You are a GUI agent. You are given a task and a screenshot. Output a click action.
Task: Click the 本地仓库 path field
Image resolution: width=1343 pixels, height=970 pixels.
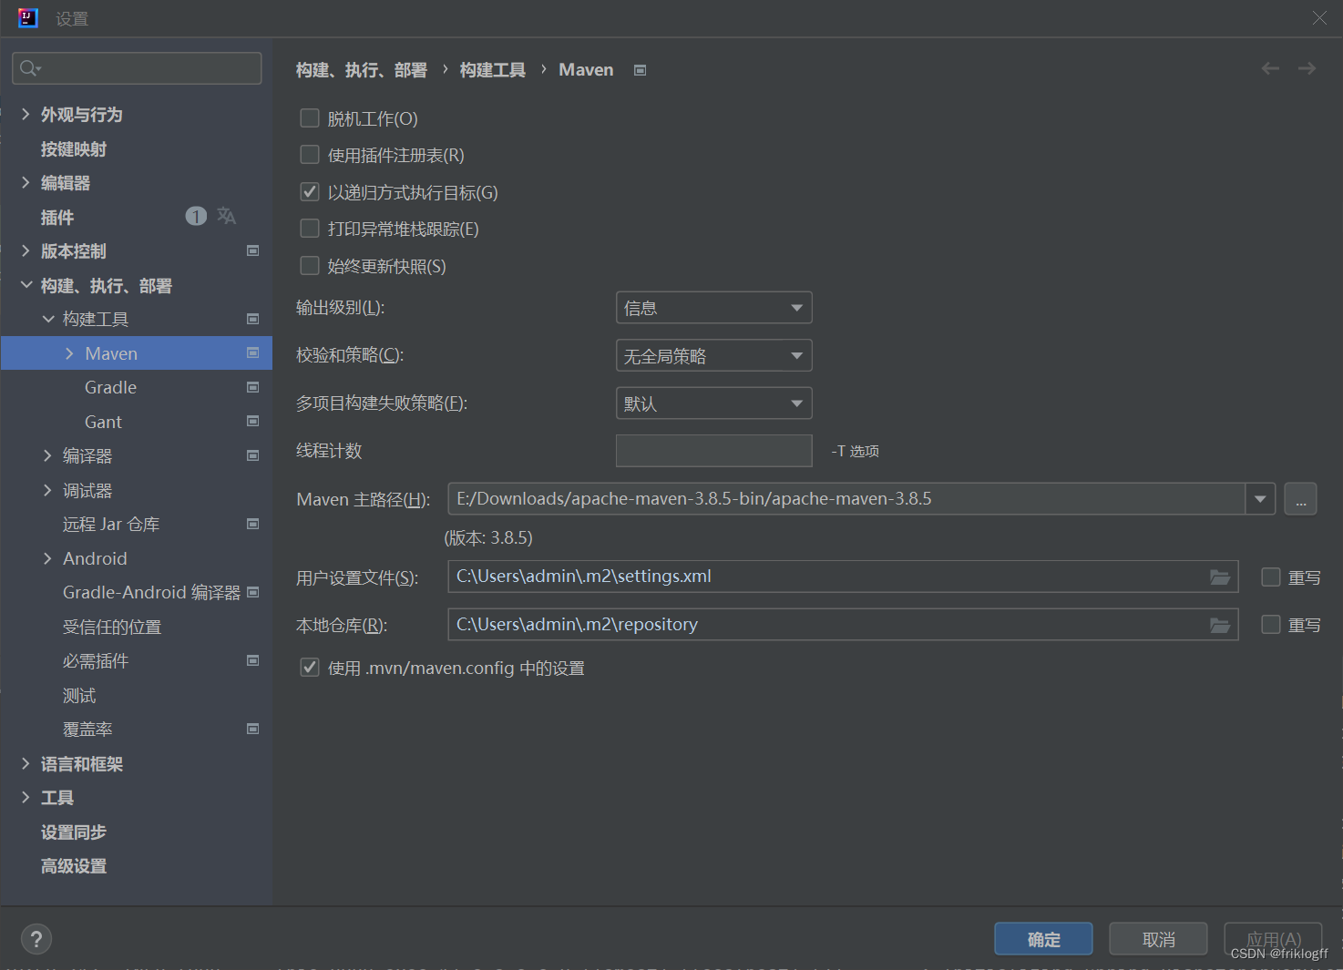(843, 625)
